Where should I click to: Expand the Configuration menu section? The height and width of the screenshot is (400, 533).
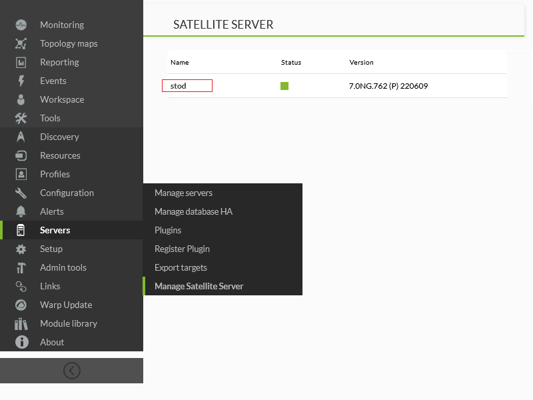pyautogui.click(x=67, y=193)
